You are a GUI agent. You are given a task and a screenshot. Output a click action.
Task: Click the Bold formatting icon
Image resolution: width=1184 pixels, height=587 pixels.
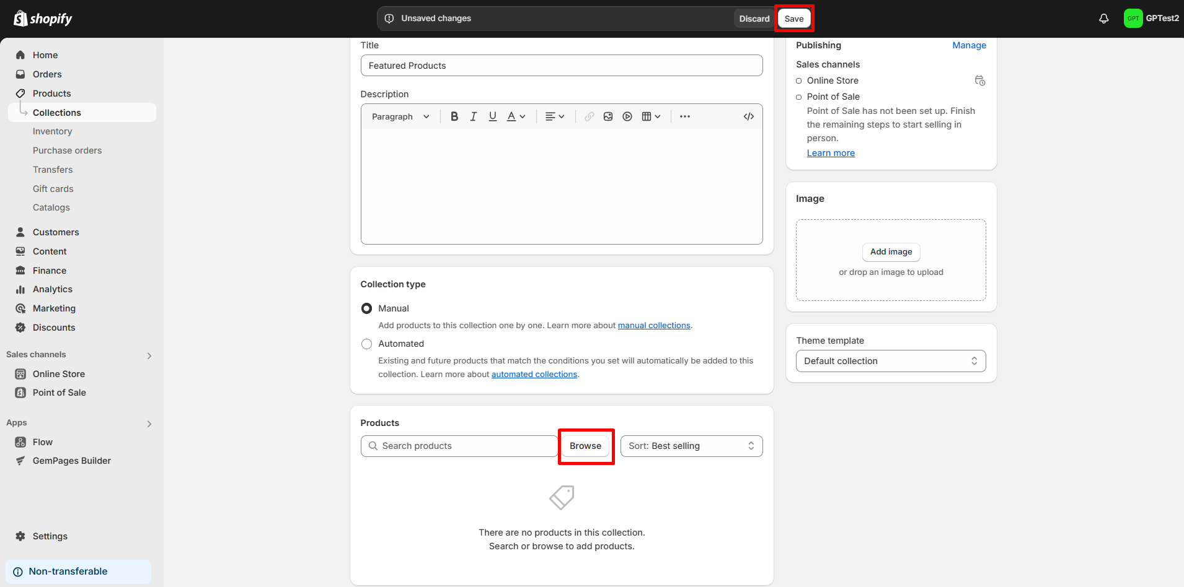454,116
